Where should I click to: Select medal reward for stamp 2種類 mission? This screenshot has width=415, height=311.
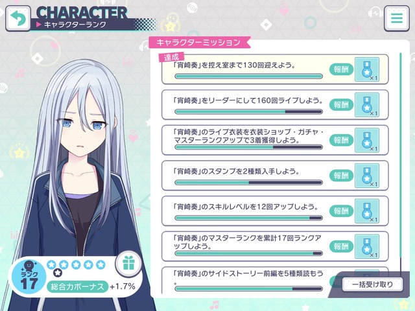367,176
